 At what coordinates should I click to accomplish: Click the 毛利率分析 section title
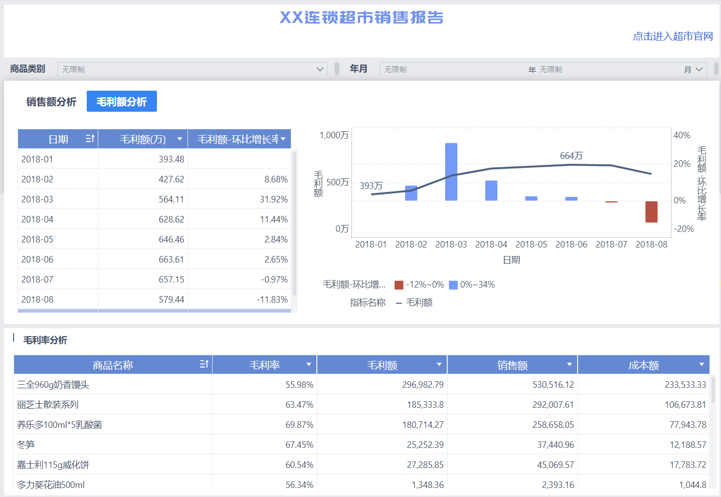tap(45, 340)
